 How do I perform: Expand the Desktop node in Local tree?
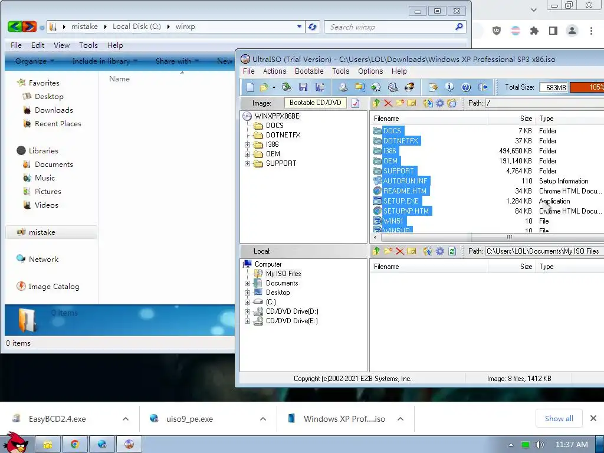pyautogui.click(x=247, y=293)
